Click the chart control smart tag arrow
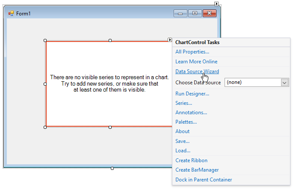This screenshot has height=190, width=293. click(170, 40)
